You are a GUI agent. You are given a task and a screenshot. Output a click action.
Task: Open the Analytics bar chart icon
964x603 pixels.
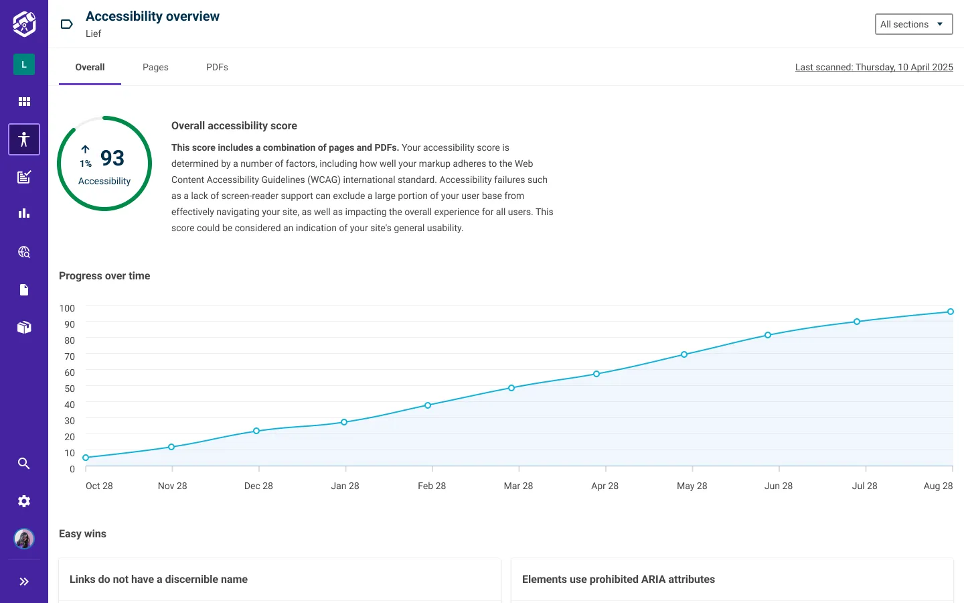[23, 213]
